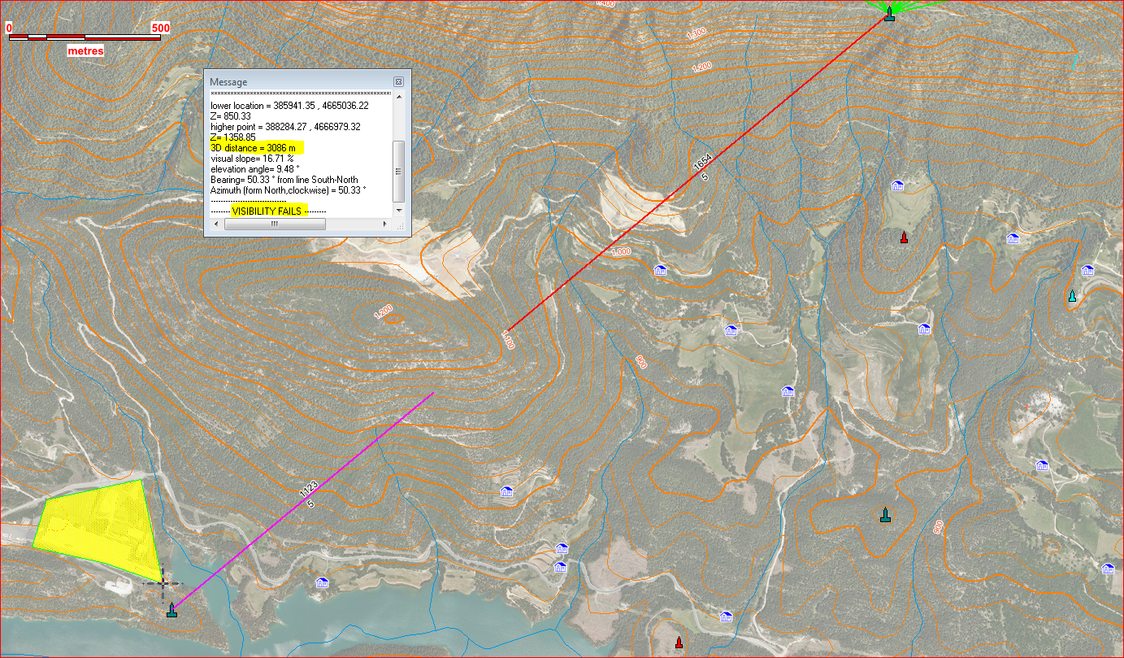Screen dimensions: 1124x658
Task: Select the teal tower at the red line's top end
Action: pos(889,13)
